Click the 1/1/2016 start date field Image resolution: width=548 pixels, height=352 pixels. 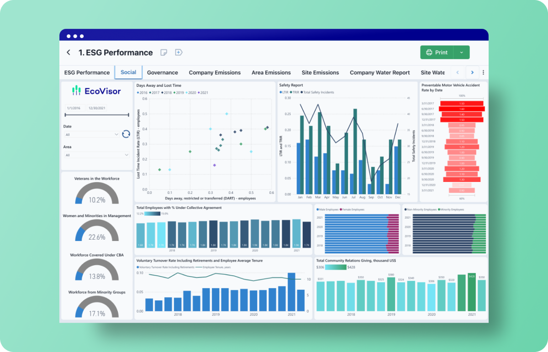coord(74,108)
